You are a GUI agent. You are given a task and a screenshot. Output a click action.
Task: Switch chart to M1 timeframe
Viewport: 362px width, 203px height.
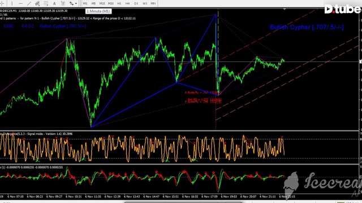pyautogui.click(x=85, y=3)
